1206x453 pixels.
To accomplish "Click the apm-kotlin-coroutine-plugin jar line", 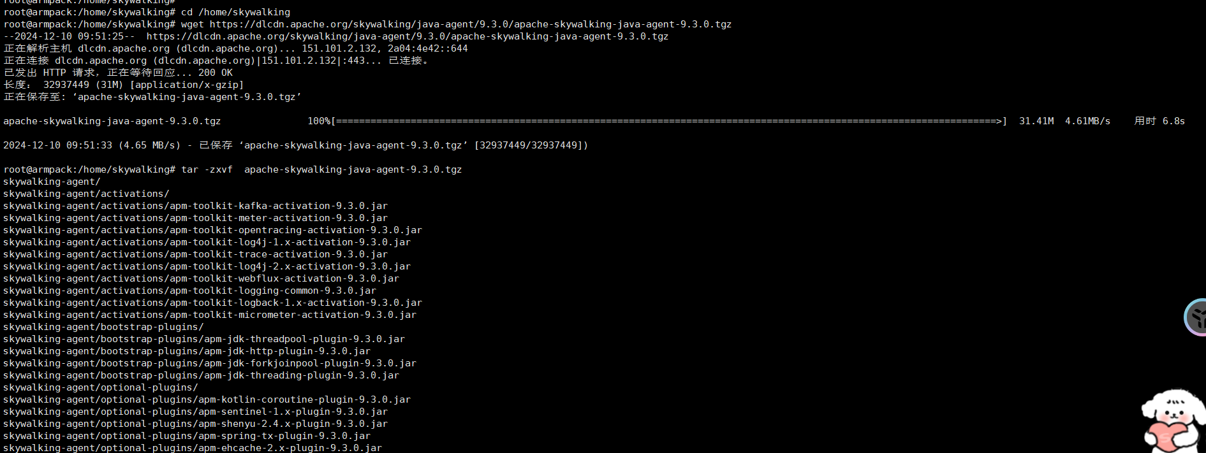I will [207, 399].
